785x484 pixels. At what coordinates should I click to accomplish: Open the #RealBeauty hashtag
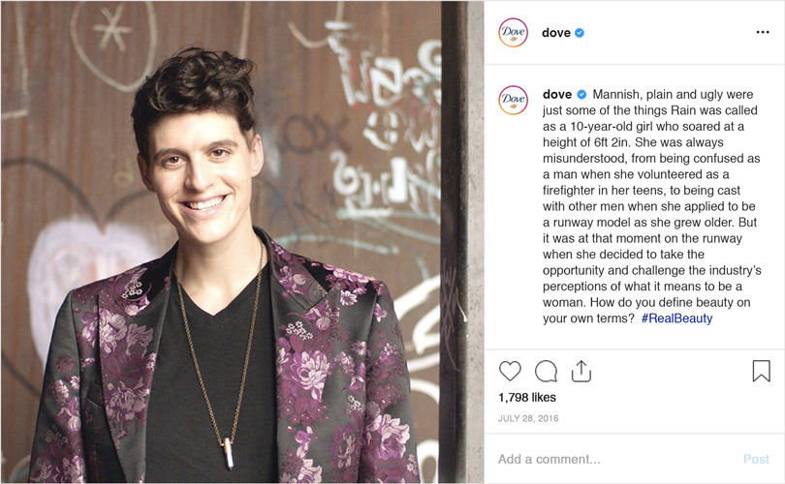click(x=676, y=318)
